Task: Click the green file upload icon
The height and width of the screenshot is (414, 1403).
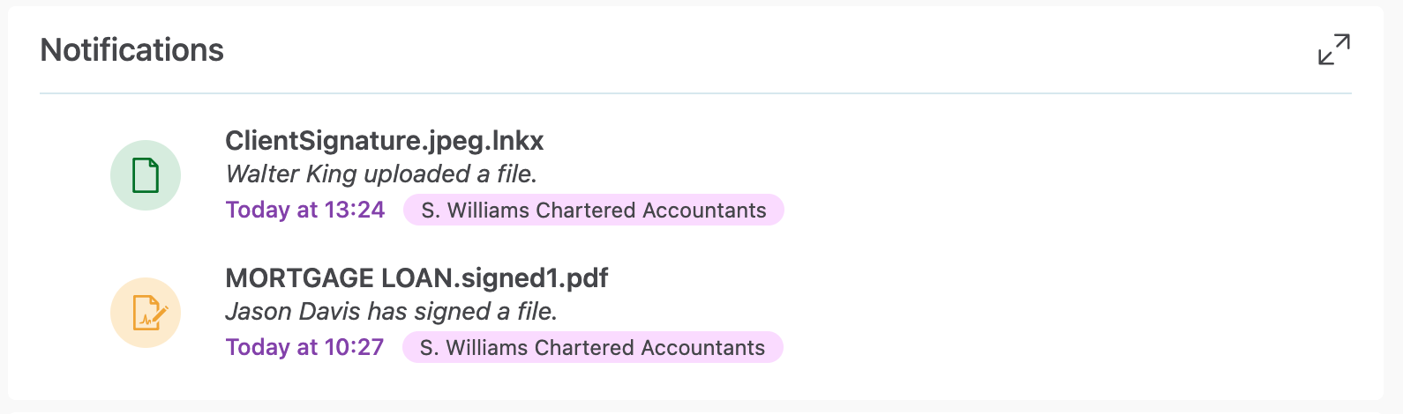Action: point(146,175)
